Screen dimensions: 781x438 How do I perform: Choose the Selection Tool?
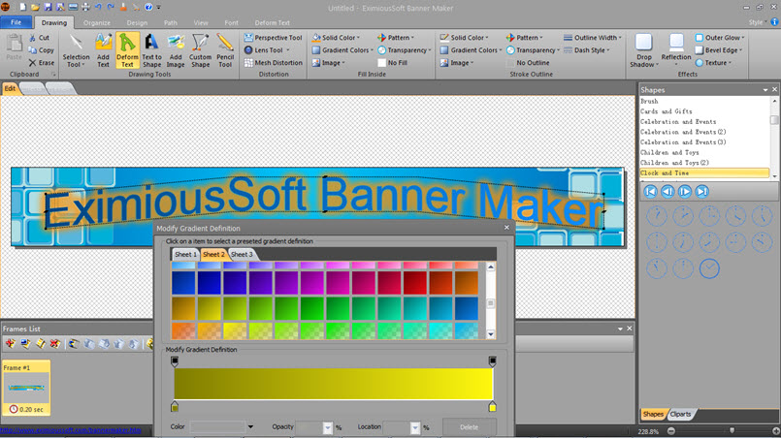tap(76, 50)
